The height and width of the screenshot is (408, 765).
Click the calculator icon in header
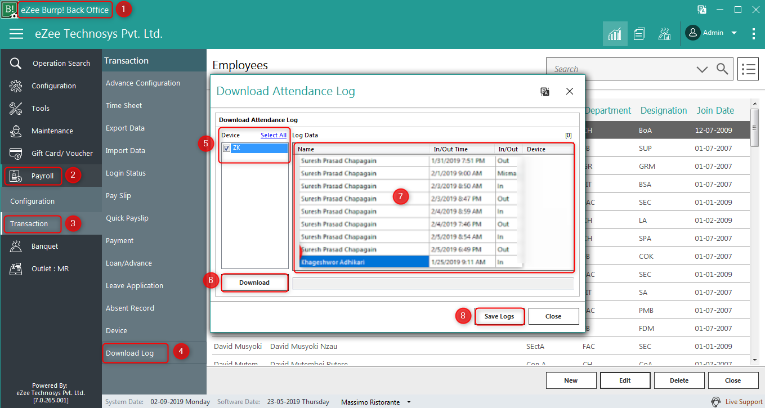click(x=639, y=34)
